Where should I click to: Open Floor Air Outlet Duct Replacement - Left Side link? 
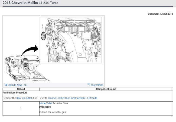pos(73,98)
